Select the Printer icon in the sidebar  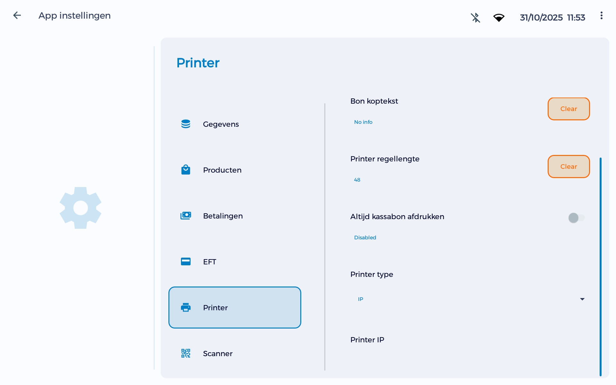click(x=186, y=307)
